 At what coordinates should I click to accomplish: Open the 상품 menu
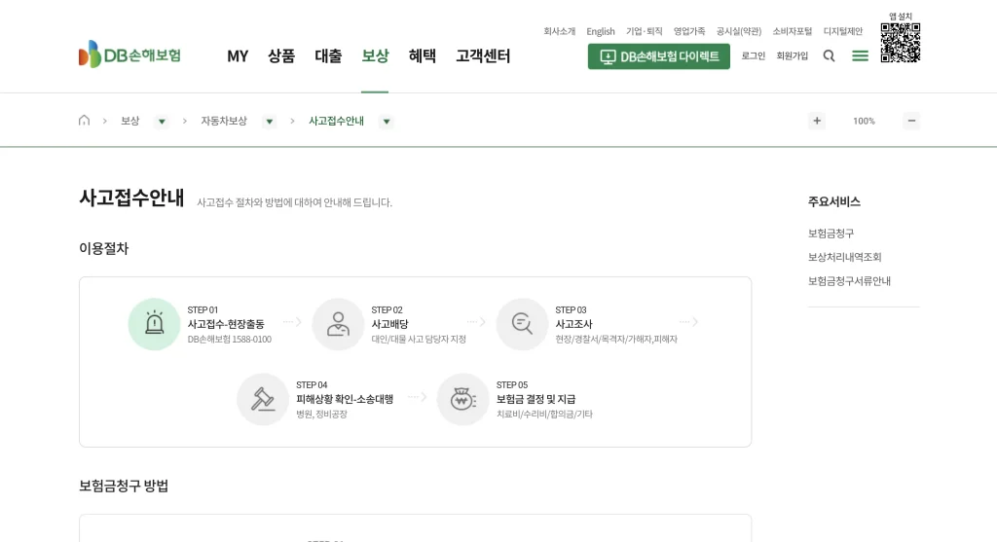[281, 55]
